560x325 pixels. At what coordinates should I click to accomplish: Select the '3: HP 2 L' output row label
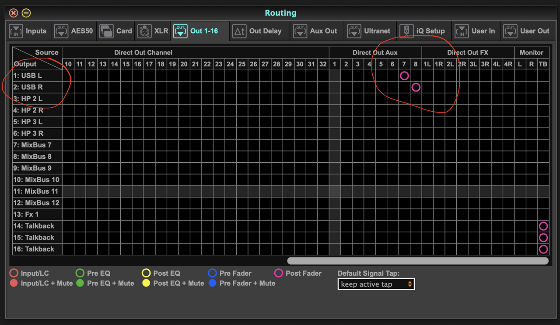pyautogui.click(x=37, y=99)
